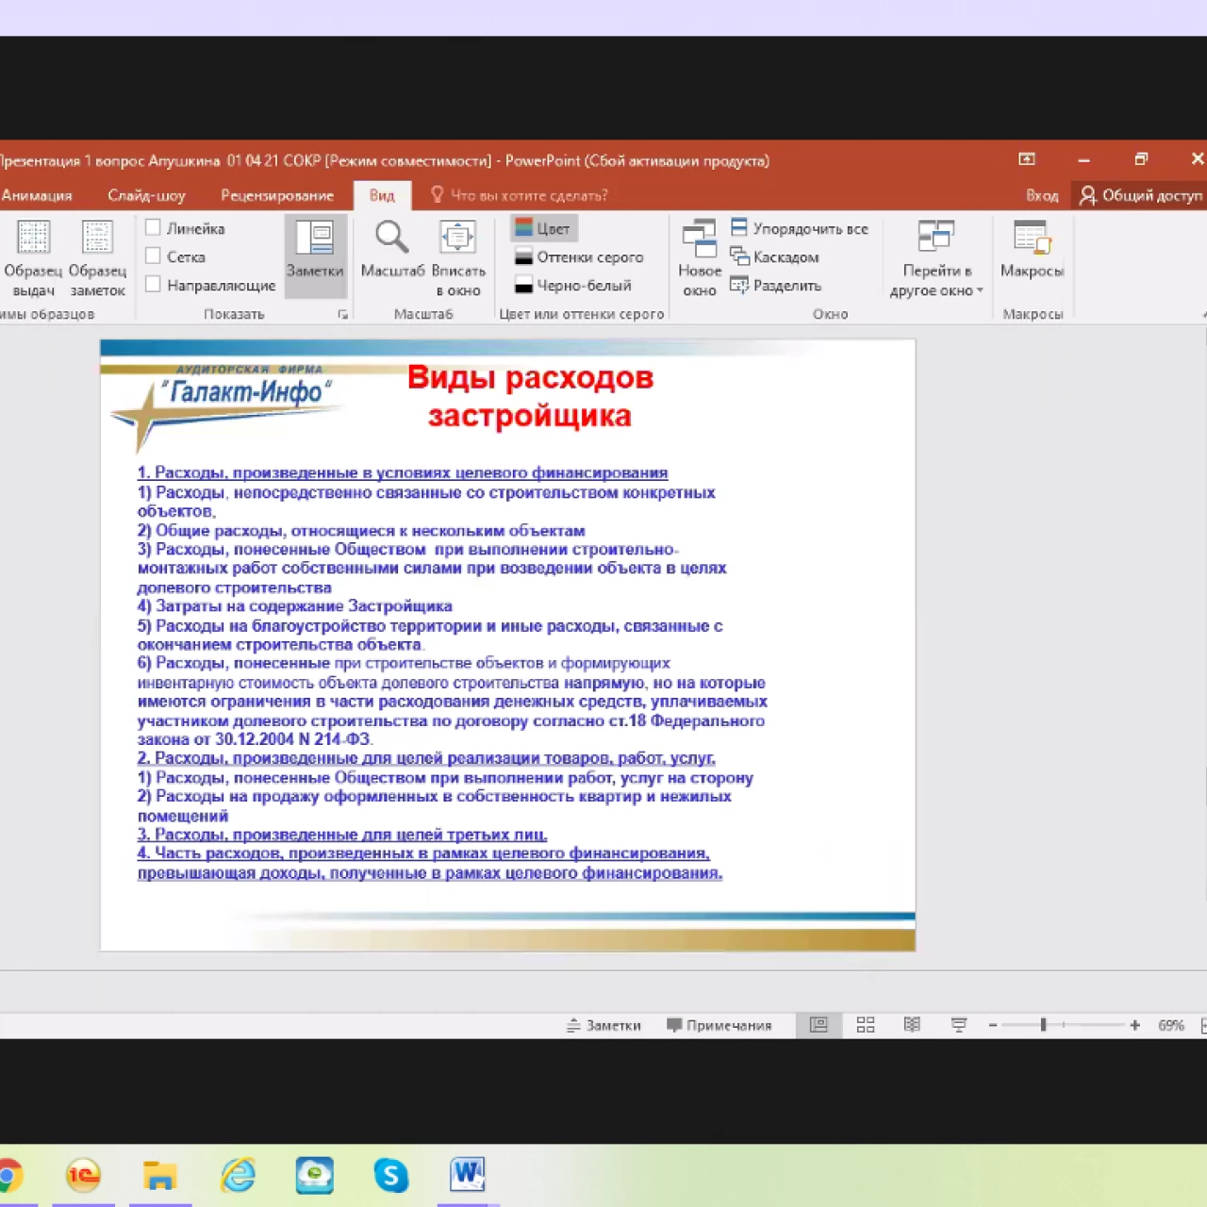Open the Масштаб zoom dialog
This screenshot has height=1207, width=1207.
392,251
